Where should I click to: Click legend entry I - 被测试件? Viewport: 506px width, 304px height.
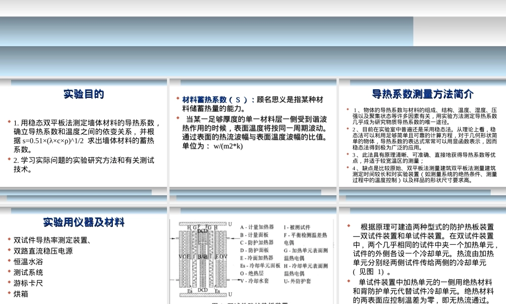[297, 227]
